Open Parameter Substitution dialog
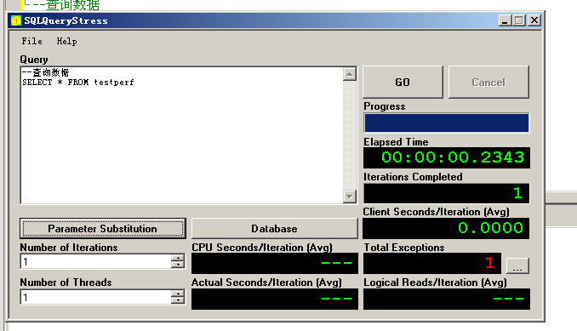The height and width of the screenshot is (331, 577). click(103, 228)
